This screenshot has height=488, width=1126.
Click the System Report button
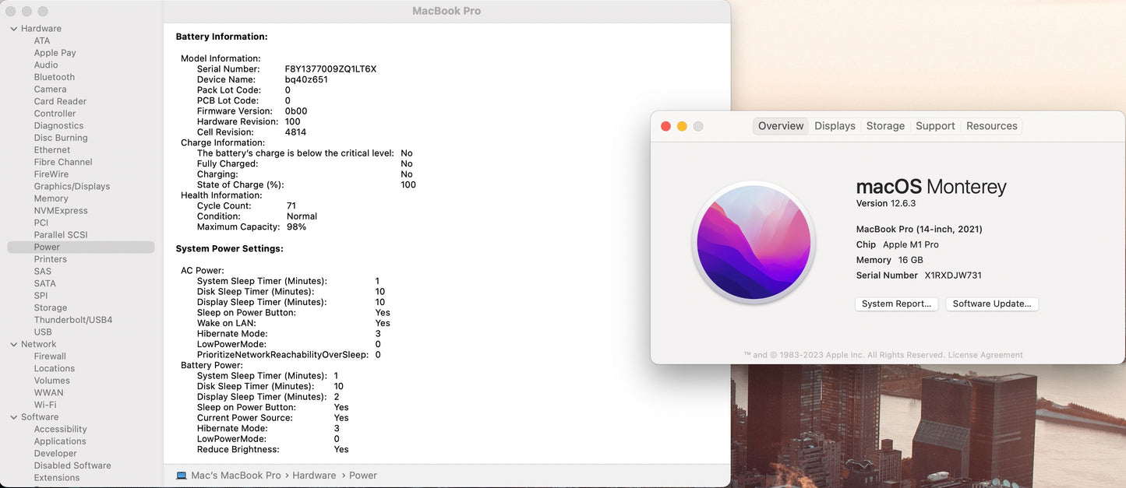(896, 304)
